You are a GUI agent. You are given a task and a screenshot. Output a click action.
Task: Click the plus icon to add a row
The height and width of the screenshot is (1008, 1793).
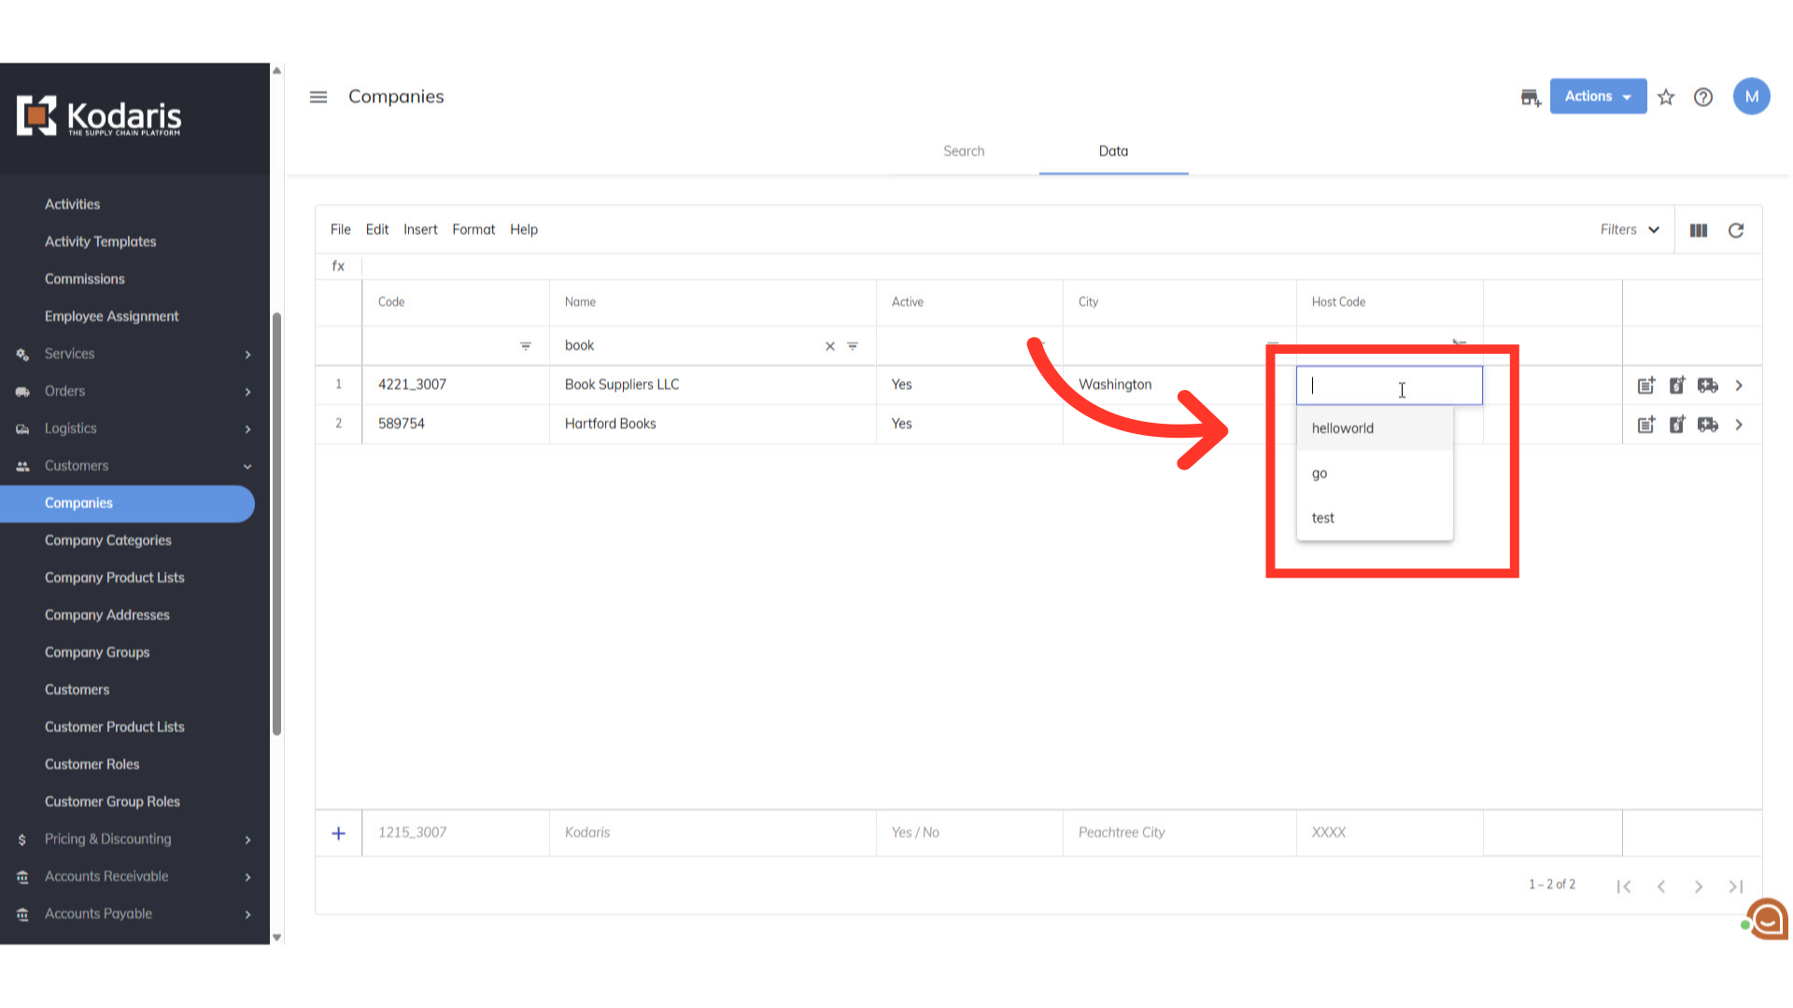click(339, 833)
